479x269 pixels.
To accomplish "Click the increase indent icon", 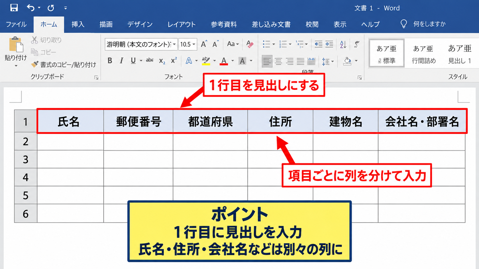I will click(x=329, y=44).
